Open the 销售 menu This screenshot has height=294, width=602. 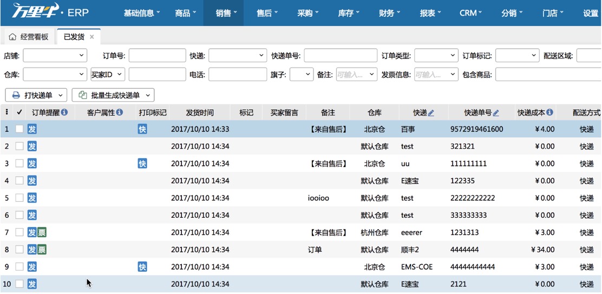pos(224,13)
